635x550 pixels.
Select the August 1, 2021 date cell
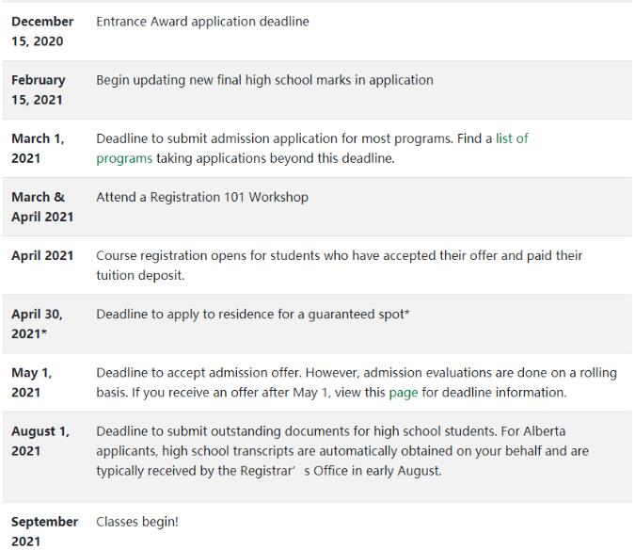point(40,441)
